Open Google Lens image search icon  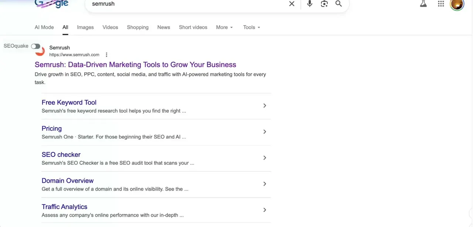[324, 4]
